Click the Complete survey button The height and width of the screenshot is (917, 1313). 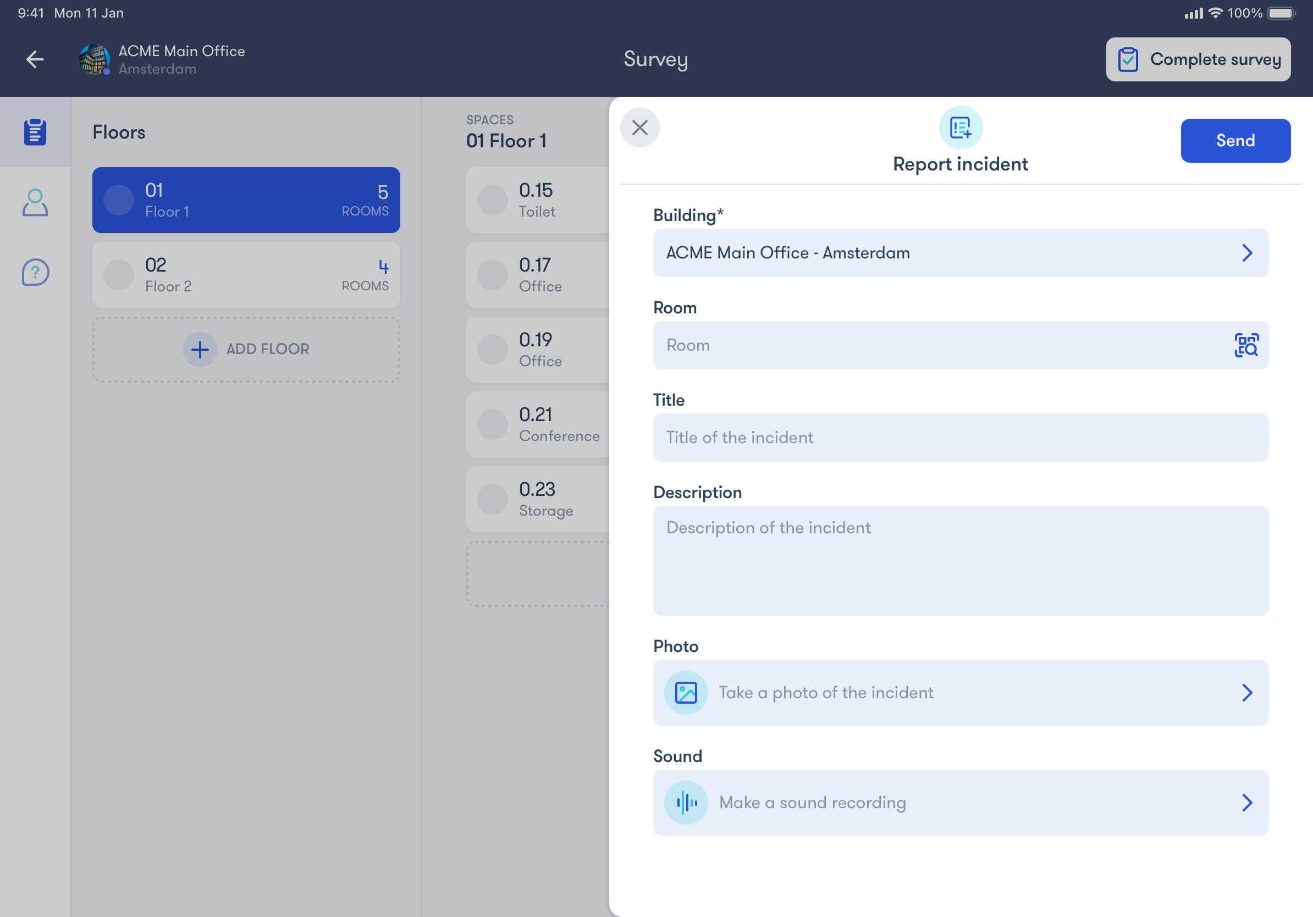pyautogui.click(x=1198, y=59)
